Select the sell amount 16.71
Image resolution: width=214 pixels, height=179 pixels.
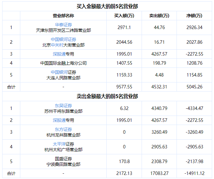(x=159, y=42)
